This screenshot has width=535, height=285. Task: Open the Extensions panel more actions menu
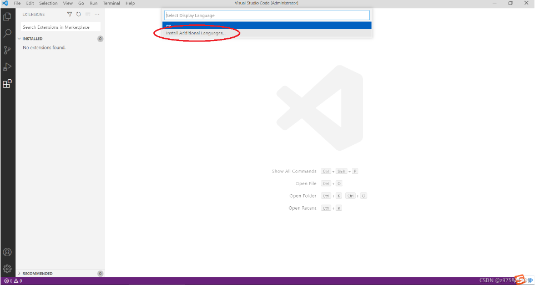click(97, 14)
